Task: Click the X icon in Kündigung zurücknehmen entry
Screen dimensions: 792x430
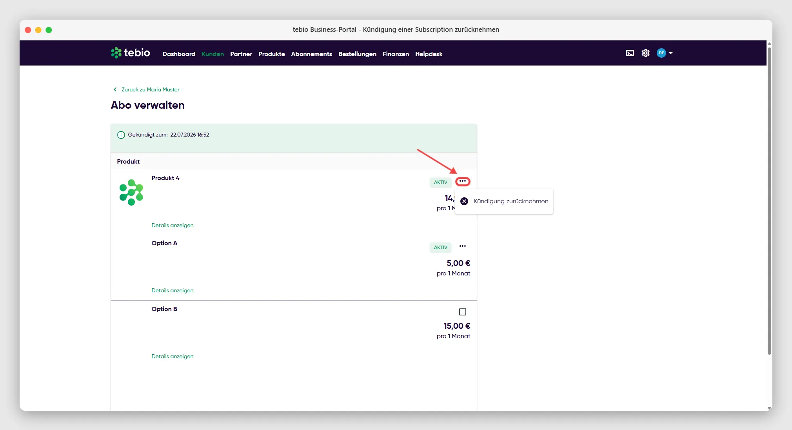Action: pyautogui.click(x=464, y=201)
